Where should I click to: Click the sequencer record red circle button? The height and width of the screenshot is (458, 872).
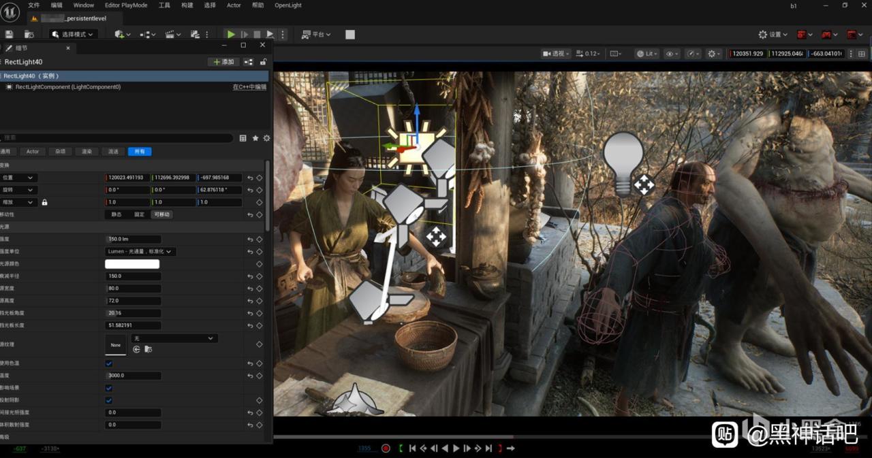(386, 448)
